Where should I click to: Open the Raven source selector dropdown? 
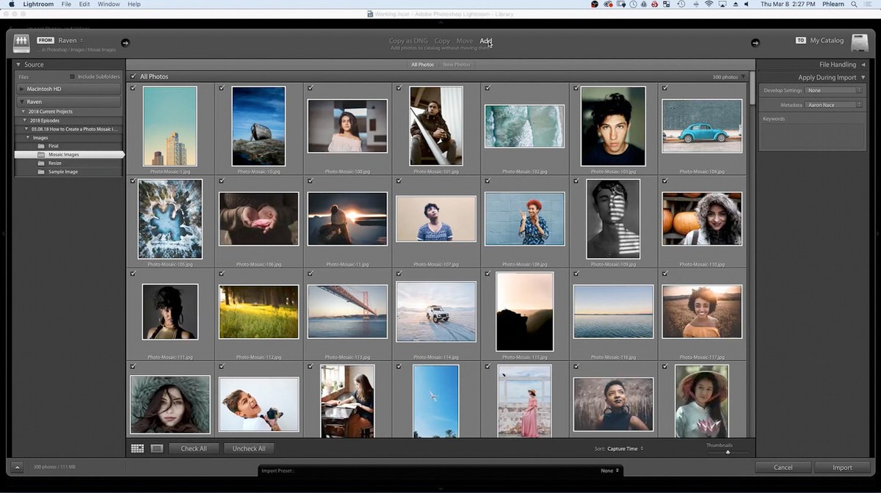pyautogui.click(x=70, y=40)
